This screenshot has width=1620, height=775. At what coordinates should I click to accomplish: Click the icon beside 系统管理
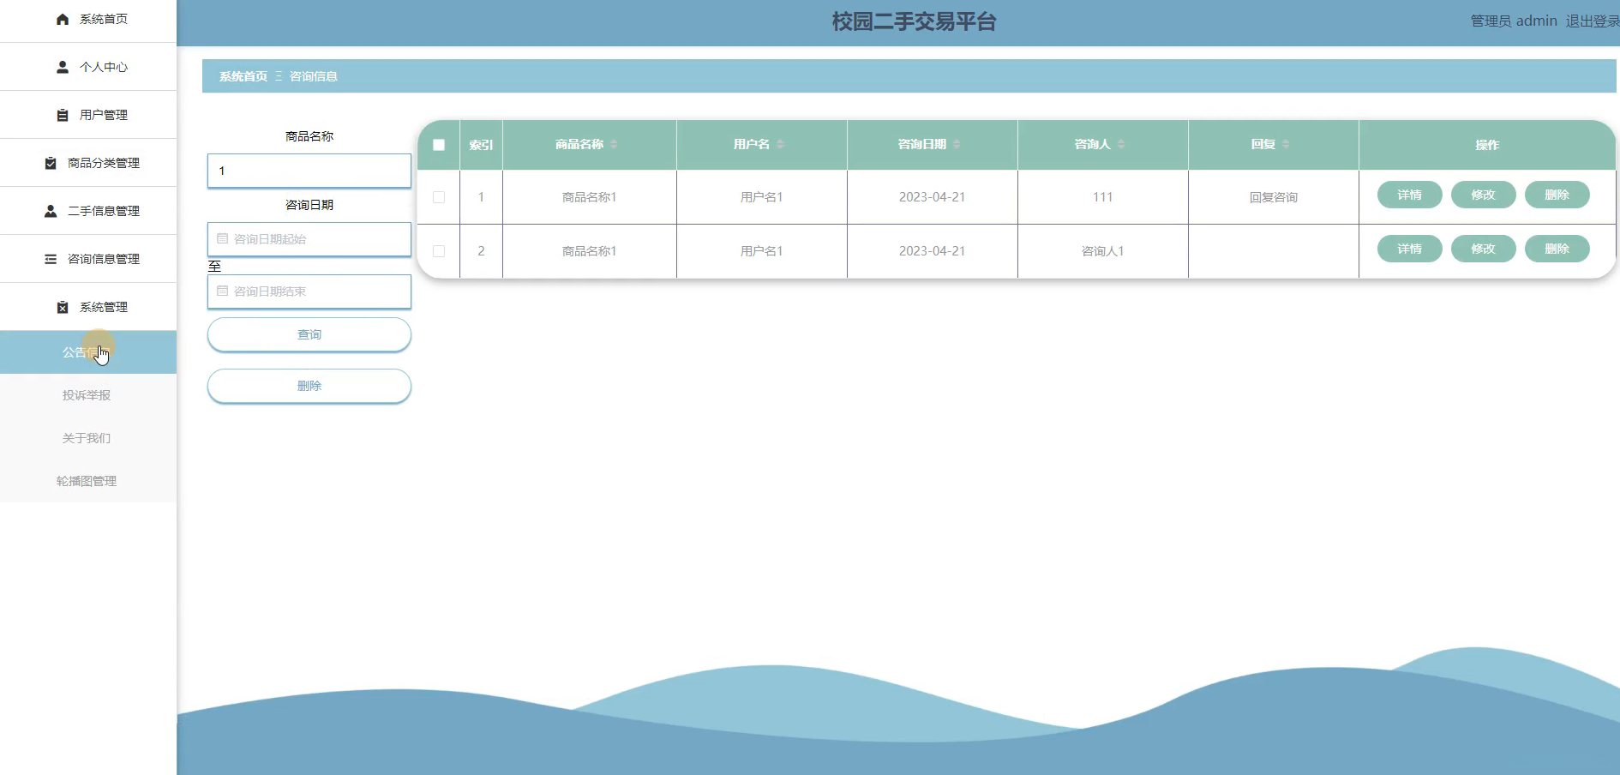click(63, 307)
